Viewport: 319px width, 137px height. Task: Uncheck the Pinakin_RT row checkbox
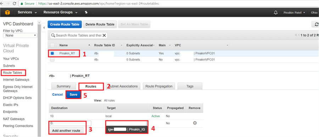(52, 53)
